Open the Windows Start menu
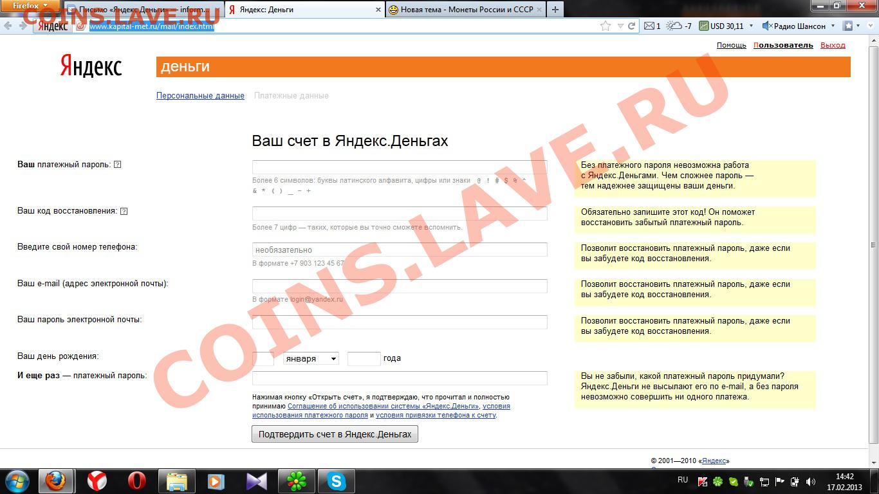Image resolution: width=879 pixels, height=494 pixels. pos(17,480)
